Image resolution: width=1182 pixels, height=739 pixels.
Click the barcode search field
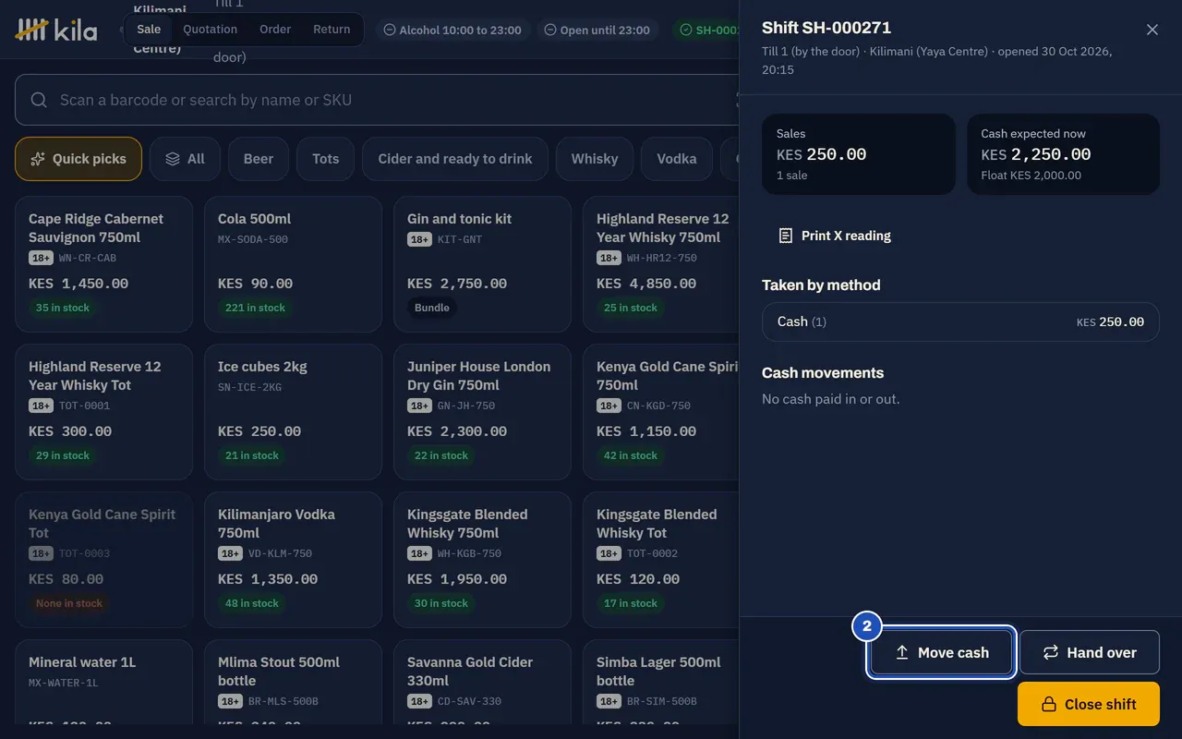tap(377, 100)
